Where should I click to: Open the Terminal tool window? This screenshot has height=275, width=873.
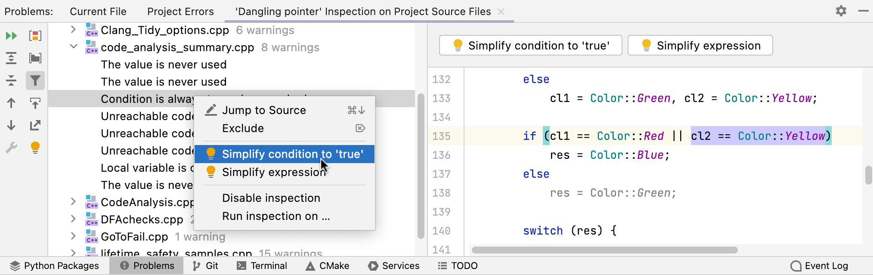262,266
